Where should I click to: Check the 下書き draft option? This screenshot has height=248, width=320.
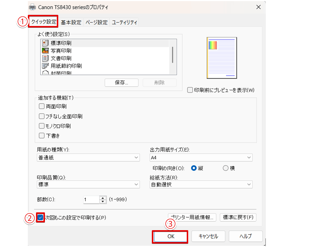click(42, 136)
